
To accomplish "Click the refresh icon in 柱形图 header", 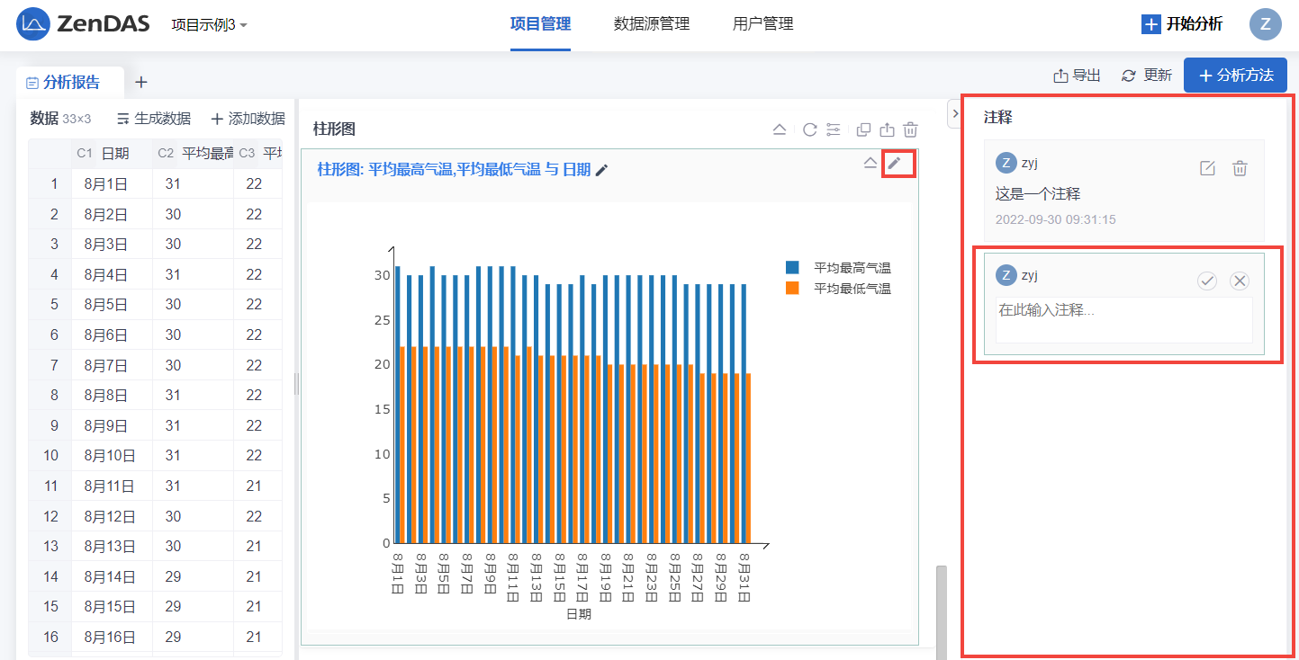I will [x=809, y=129].
